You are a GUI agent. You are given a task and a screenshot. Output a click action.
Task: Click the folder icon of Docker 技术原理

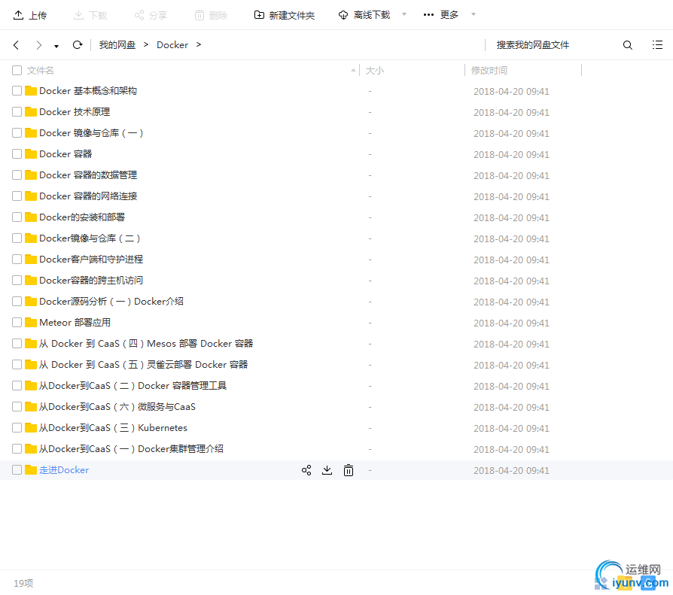coord(31,111)
